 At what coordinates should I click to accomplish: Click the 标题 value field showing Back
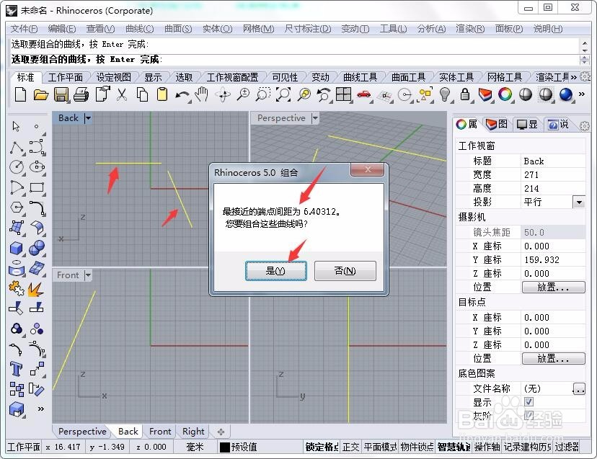(x=553, y=161)
